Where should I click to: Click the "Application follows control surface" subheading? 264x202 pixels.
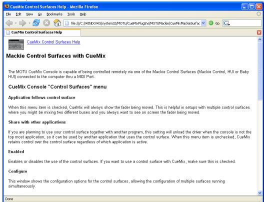(42, 97)
